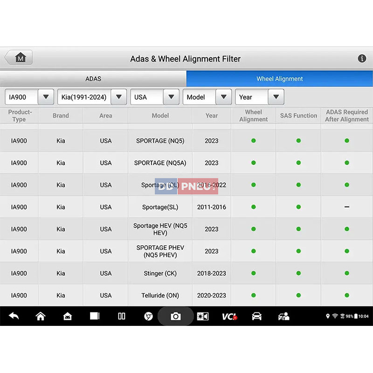Open the split-screen icon in bottom bar
Screen dimensions: 373x373
tap(122, 316)
